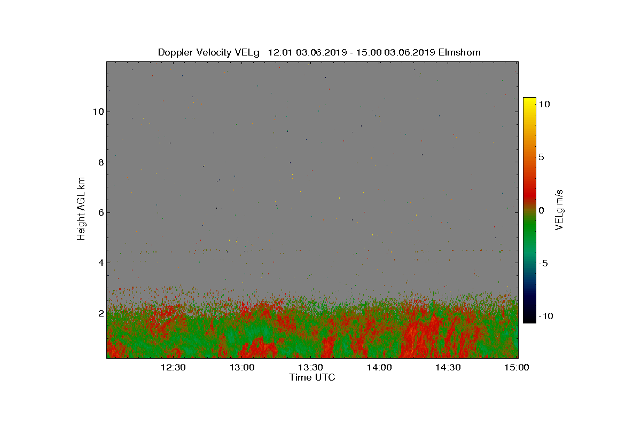This screenshot has width=641, height=427.
Task: Select the 14:30 time axis label
Action: click(x=448, y=367)
